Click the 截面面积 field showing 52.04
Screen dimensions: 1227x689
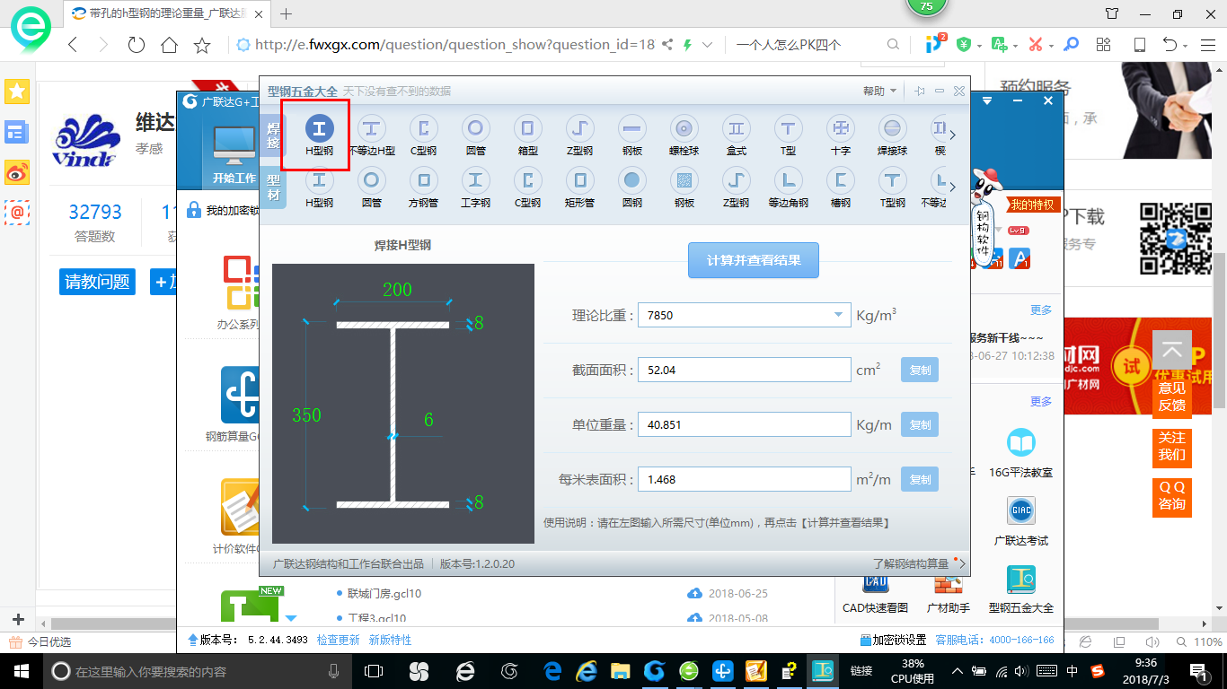click(745, 370)
